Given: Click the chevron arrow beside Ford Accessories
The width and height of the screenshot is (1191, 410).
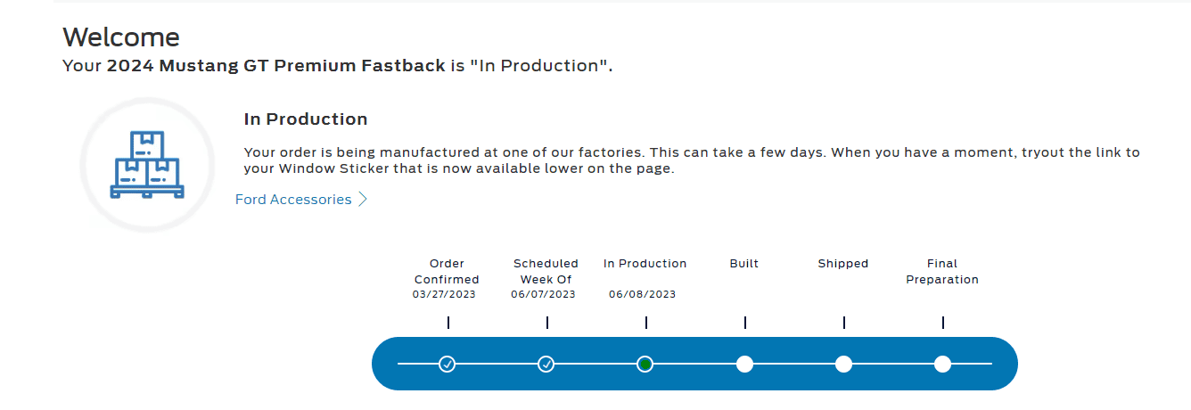Looking at the screenshot, I should coord(363,200).
